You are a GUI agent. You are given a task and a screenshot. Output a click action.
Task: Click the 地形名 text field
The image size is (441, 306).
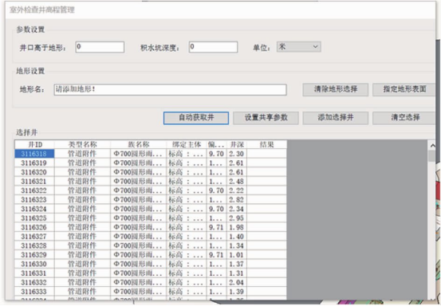point(170,89)
